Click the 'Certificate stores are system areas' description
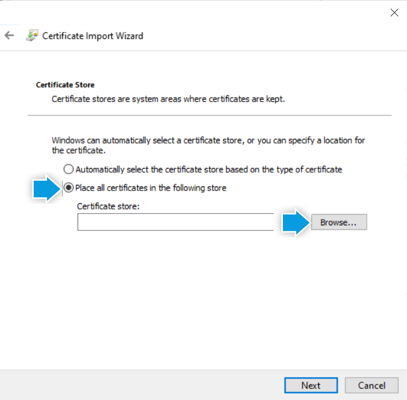The image size is (407, 400). coord(168,99)
